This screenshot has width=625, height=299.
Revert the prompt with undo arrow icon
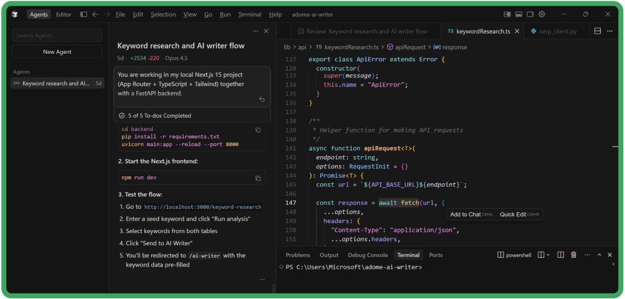[262, 99]
